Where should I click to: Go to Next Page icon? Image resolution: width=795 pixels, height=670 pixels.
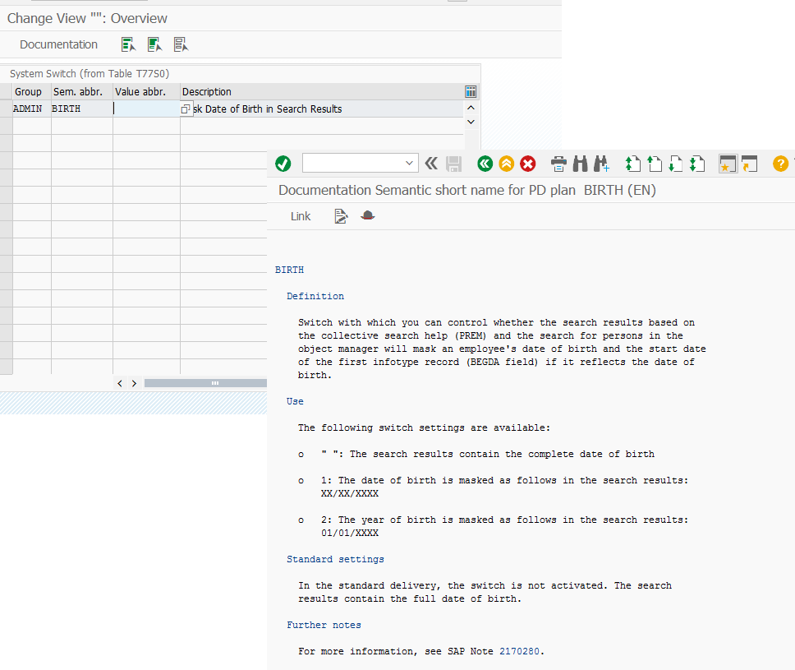676,164
